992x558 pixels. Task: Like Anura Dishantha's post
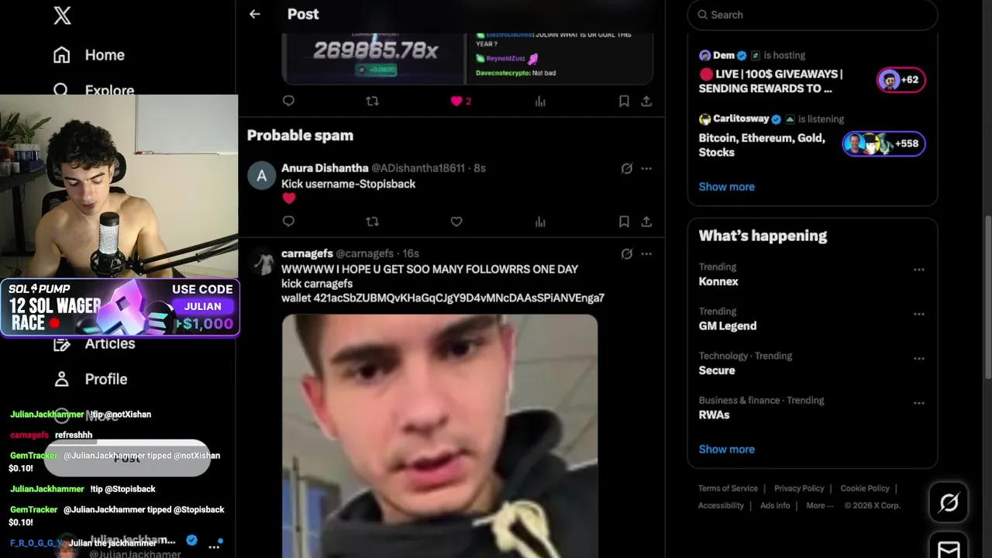pos(456,222)
